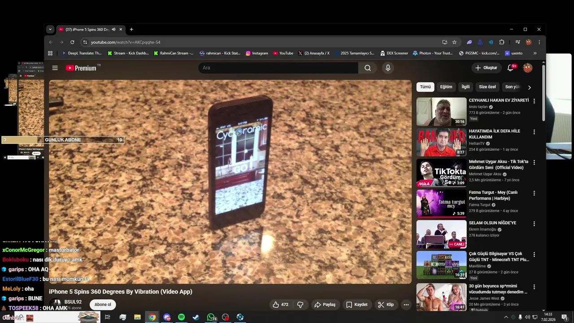Bookmark this page with star icon
The image size is (574, 323).
pos(454,42)
